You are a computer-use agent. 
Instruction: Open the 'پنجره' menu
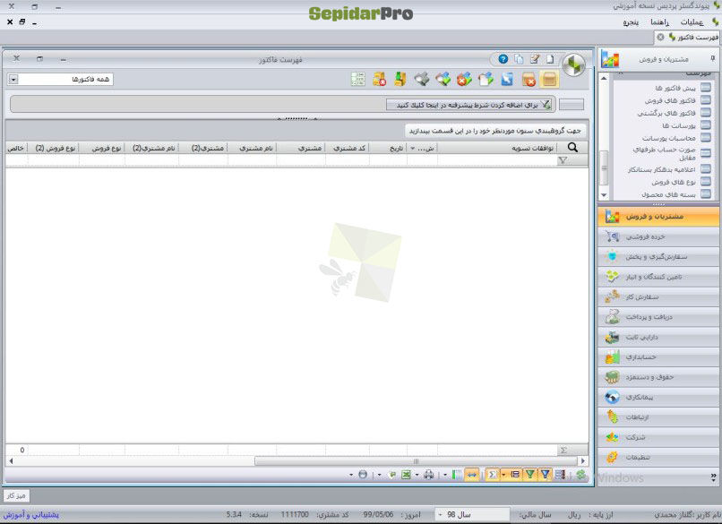[631, 21]
